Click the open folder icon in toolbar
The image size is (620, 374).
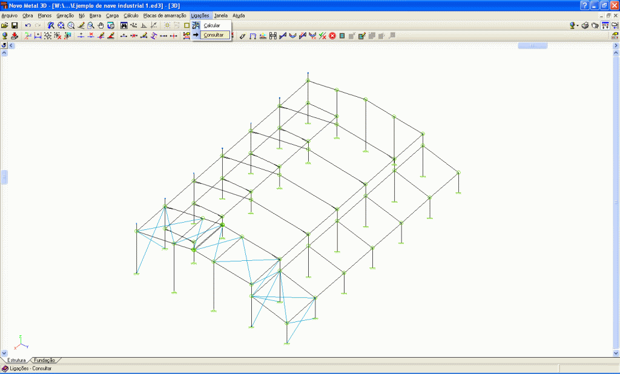pyautogui.click(x=5, y=25)
